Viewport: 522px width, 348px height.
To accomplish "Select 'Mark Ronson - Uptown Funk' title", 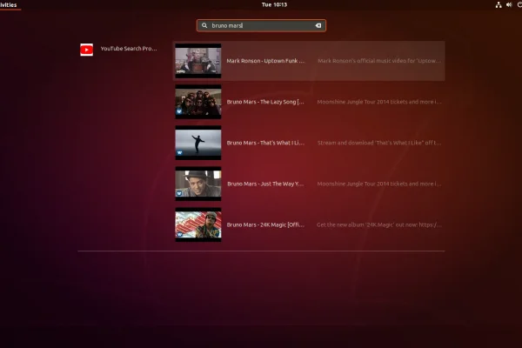I will point(265,61).
